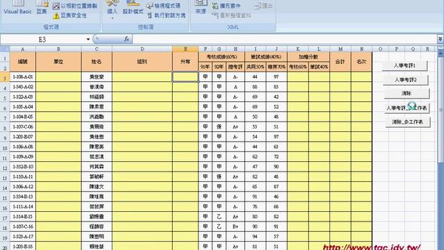Click cell with ID 1-314-B-15
The height and width of the screenshot is (250, 444).
tap(23, 217)
